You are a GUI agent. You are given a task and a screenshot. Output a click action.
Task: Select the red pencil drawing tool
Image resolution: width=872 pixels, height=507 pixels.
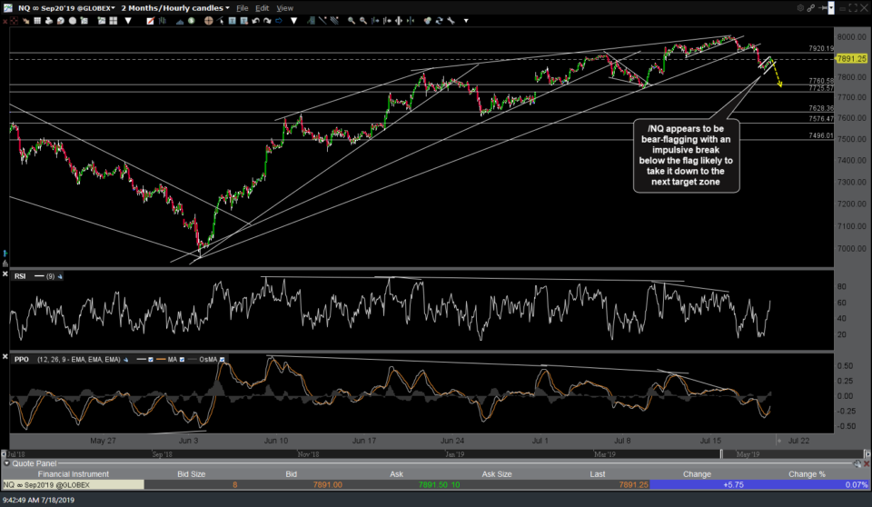(150, 21)
